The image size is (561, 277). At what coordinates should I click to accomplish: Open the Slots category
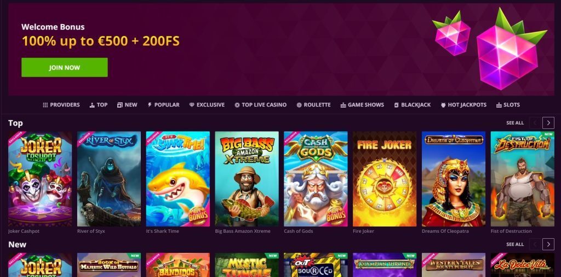click(508, 105)
